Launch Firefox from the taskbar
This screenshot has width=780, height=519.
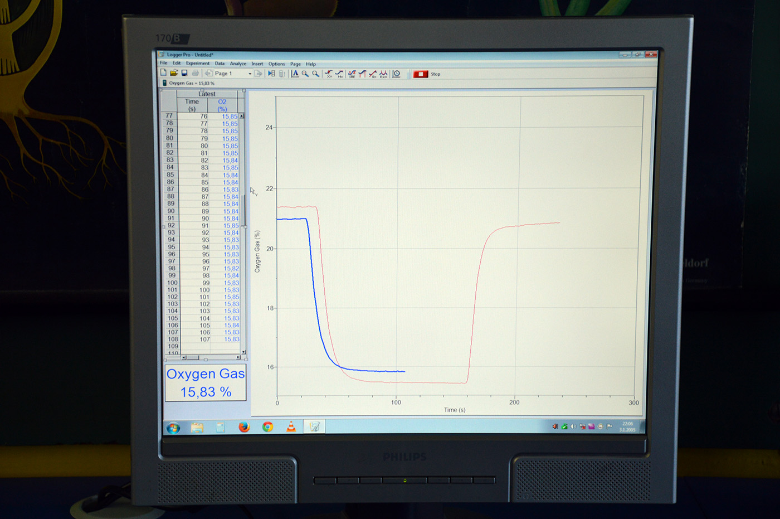point(244,427)
